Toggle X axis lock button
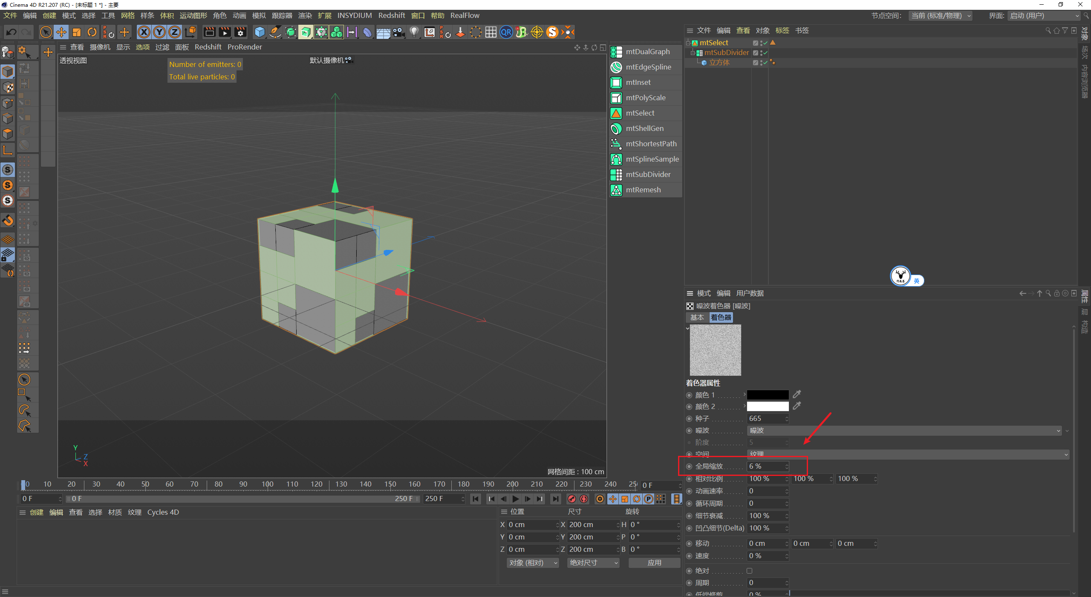Viewport: 1091px width, 597px height. point(144,32)
